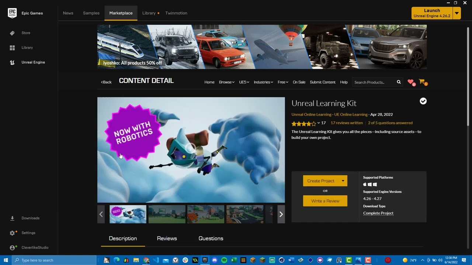Focus the Windows taskbar search box
The height and width of the screenshot is (265, 472).
pyautogui.click(x=54, y=260)
